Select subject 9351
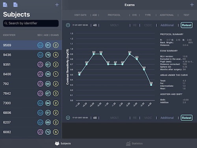The height and width of the screenshot is (148, 197). pos(31,64)
